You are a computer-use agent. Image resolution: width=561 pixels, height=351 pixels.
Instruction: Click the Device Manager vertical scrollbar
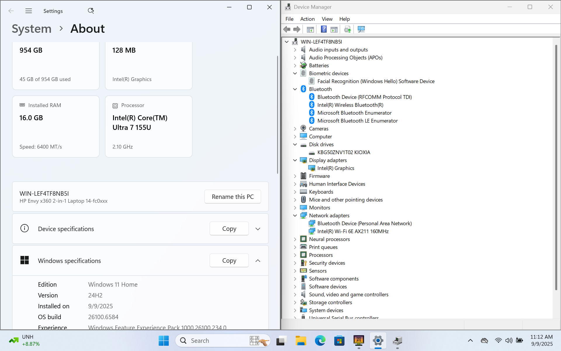pyautogui.click(x=556, y=167)
